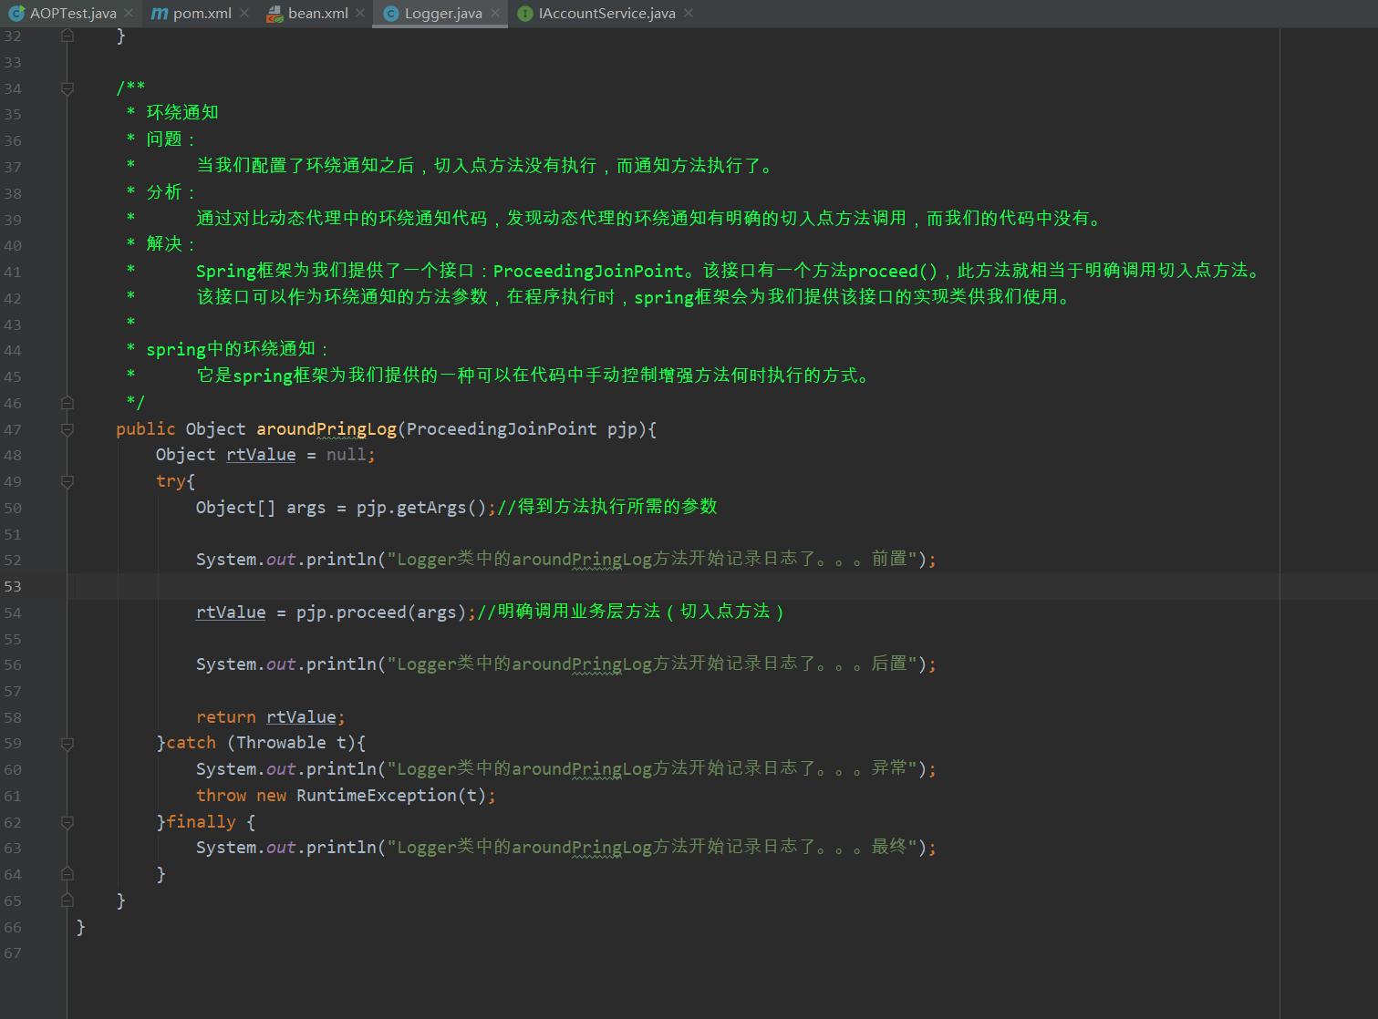Click the null keyword on line 48
Screen dimensions: 1378x1019
click(347, 455)
